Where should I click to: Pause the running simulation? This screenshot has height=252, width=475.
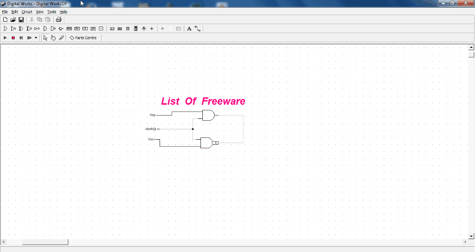pyautogui.click(x=21, y=38)
